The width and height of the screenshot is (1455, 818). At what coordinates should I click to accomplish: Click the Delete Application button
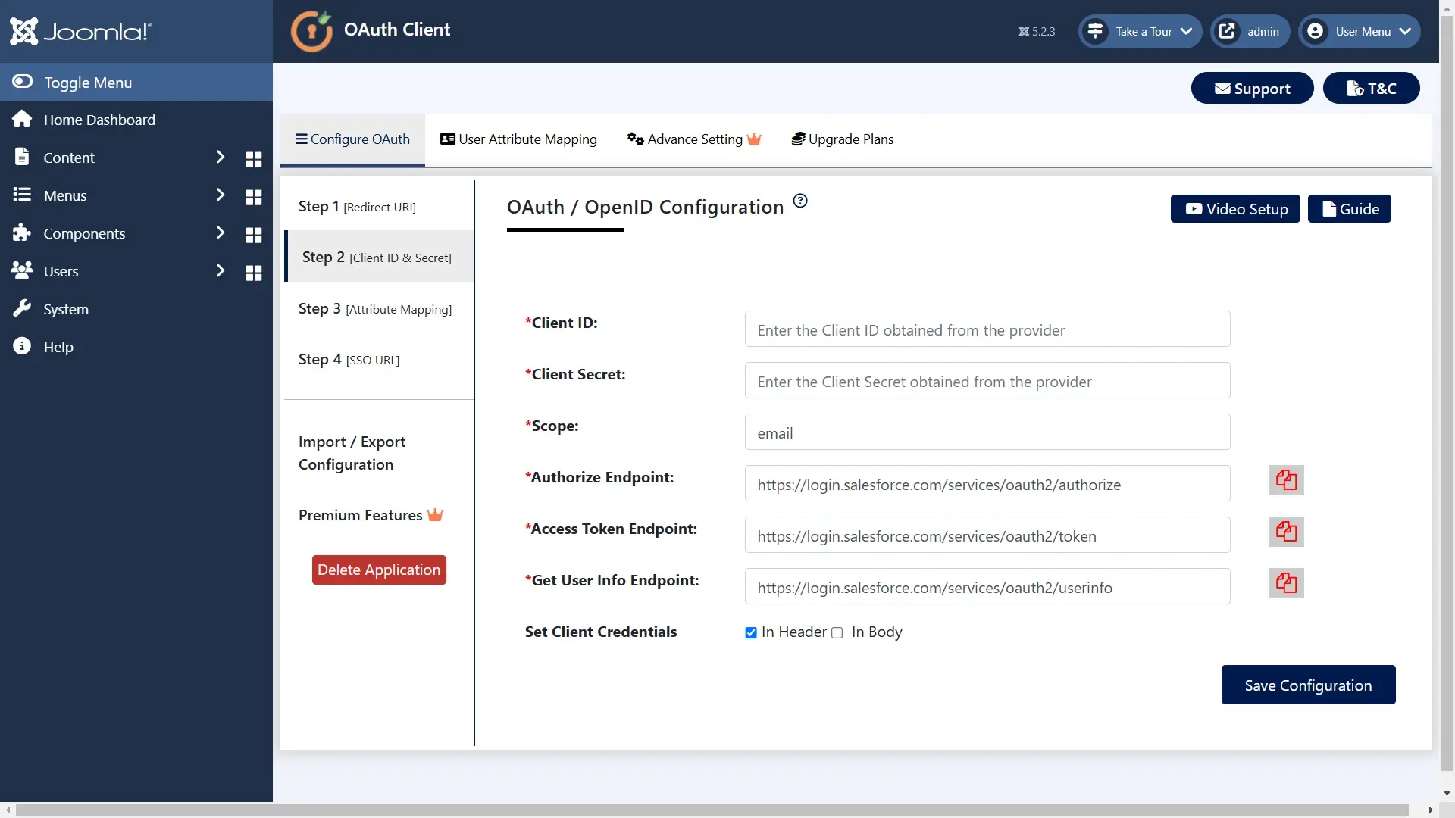tap(379, 570)
